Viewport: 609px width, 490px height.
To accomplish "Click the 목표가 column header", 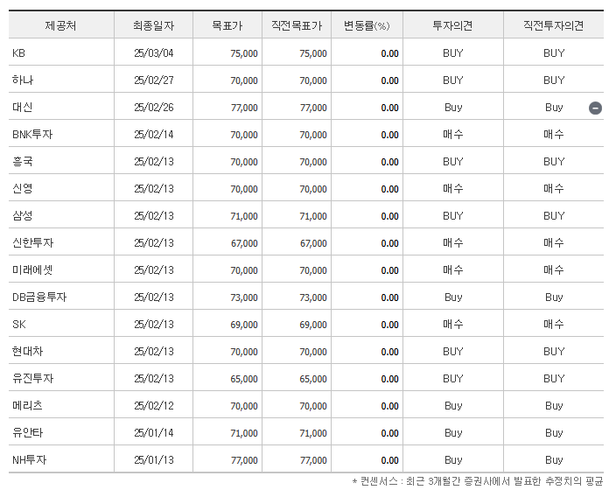I will [227, 25].
